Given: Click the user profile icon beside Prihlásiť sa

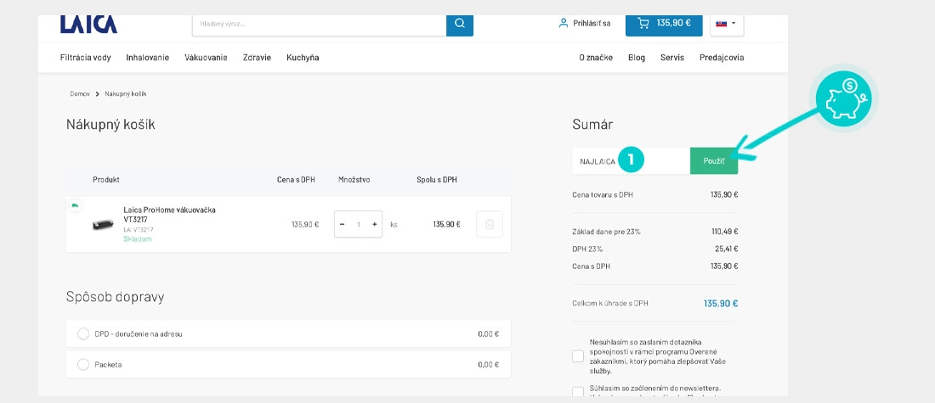Looking at the screenshot, I should [563, 23].
